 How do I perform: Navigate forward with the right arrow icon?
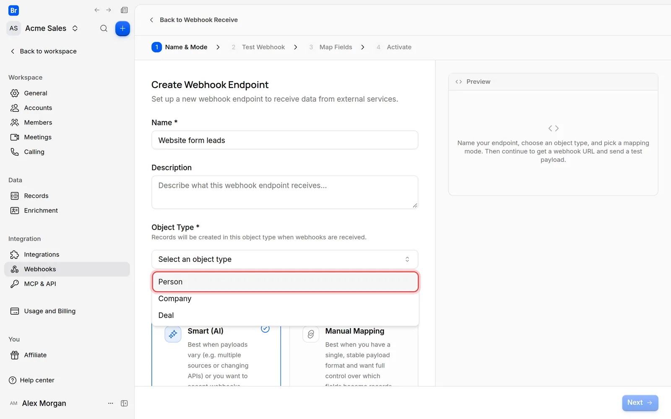coord(109,10)
